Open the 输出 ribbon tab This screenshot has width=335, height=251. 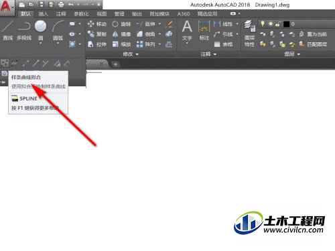click(x=137, y=14)
